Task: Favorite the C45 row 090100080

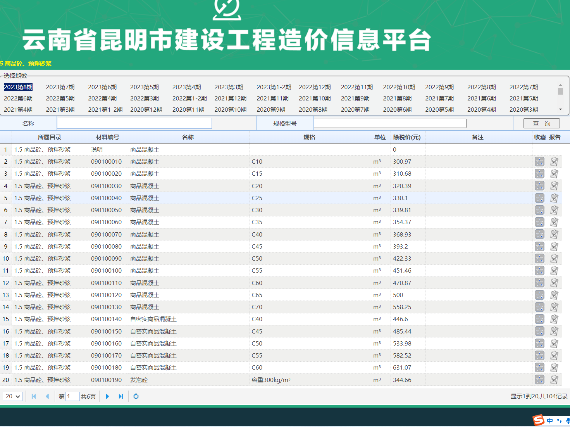Action: [x=539, y=247]
